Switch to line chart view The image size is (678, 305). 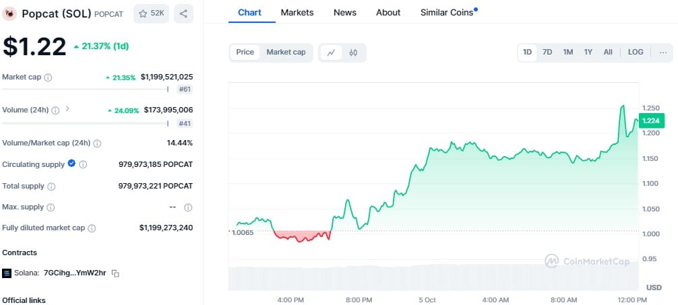[331, 53]
